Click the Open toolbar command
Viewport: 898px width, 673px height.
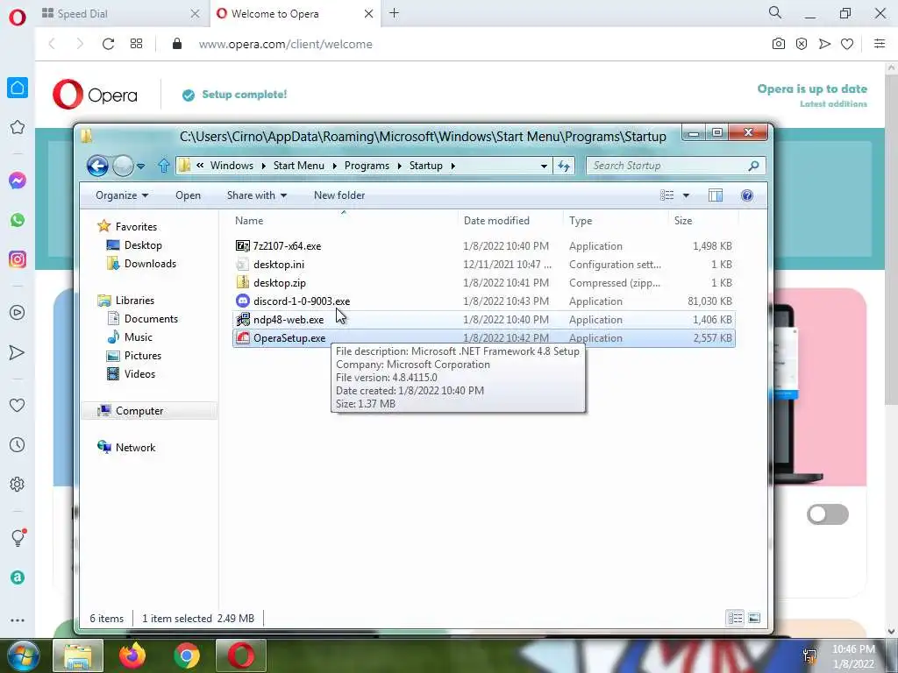coord(188,195)
